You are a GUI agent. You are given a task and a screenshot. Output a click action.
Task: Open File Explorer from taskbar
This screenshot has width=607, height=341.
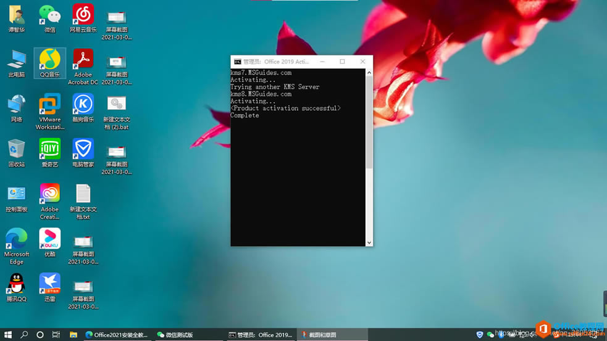(73, 335)
